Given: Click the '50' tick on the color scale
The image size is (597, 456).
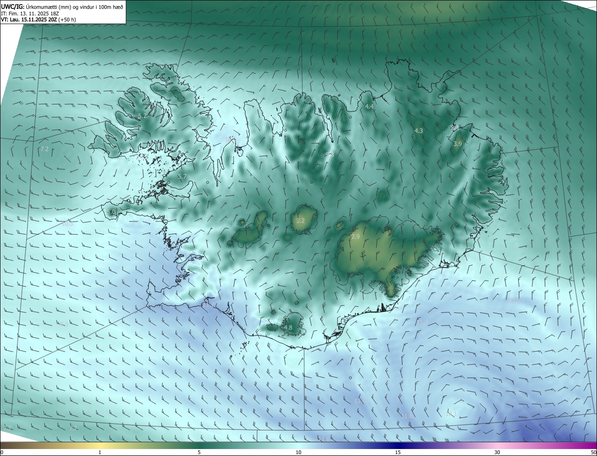Looking at the screenshot, I should point(593,452).
